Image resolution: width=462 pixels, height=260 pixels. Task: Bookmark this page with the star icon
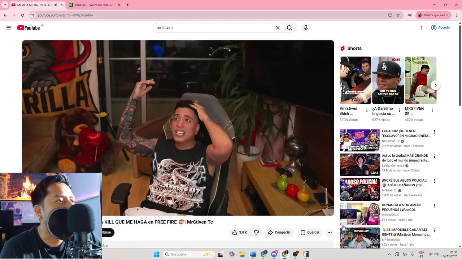click(398, 15)
